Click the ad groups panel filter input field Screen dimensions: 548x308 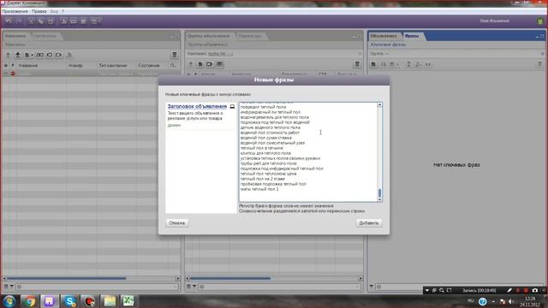pyautogui.click(x=280, y=287)
